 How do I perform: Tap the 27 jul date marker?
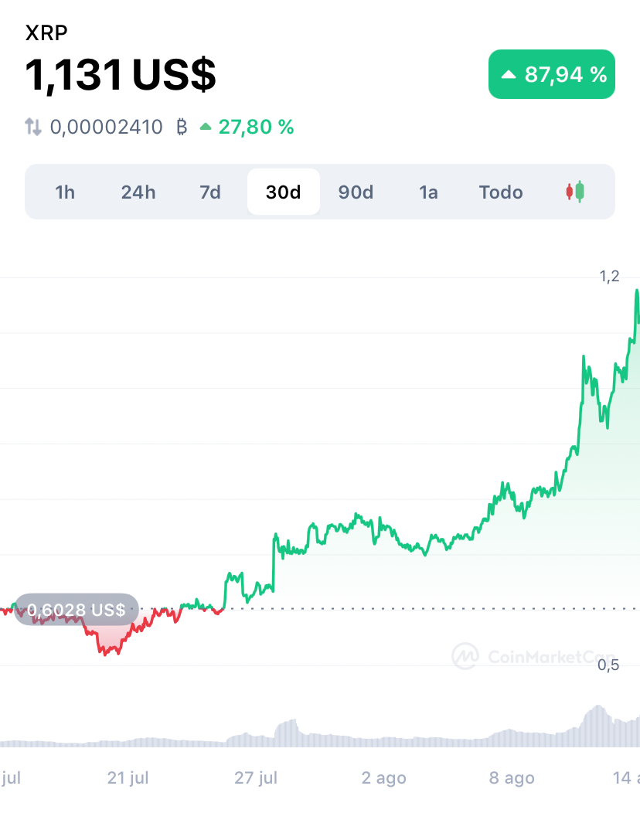(x=256, y=777)
